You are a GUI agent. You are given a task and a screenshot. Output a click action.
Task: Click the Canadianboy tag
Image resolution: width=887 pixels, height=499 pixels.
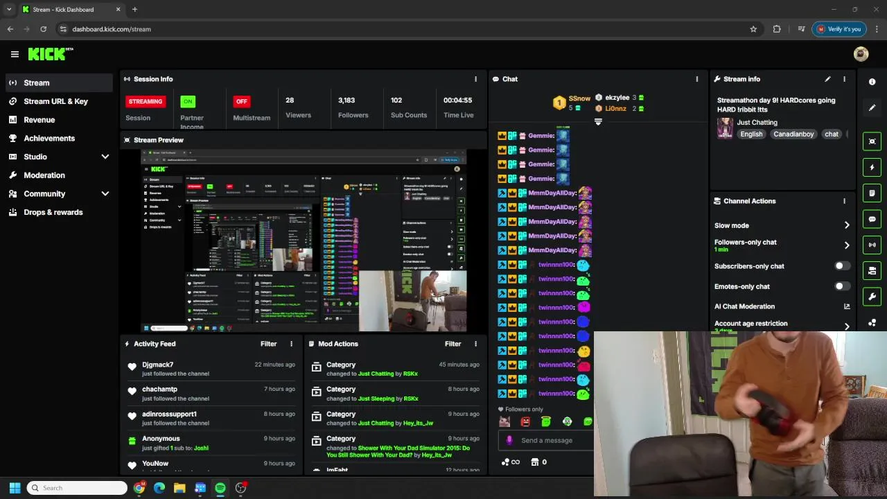[794, 134]
